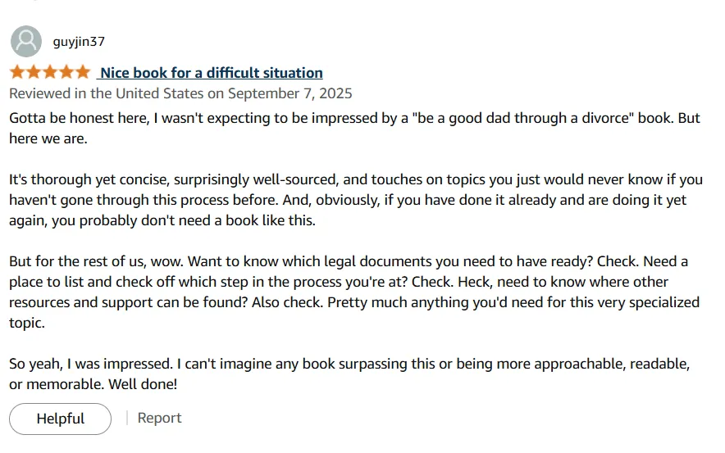This screenshot has width=725, height=453.
Task: Click the Report link
Action: [x=159, y=418]
